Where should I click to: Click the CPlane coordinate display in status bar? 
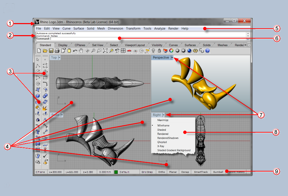(40, 172)
